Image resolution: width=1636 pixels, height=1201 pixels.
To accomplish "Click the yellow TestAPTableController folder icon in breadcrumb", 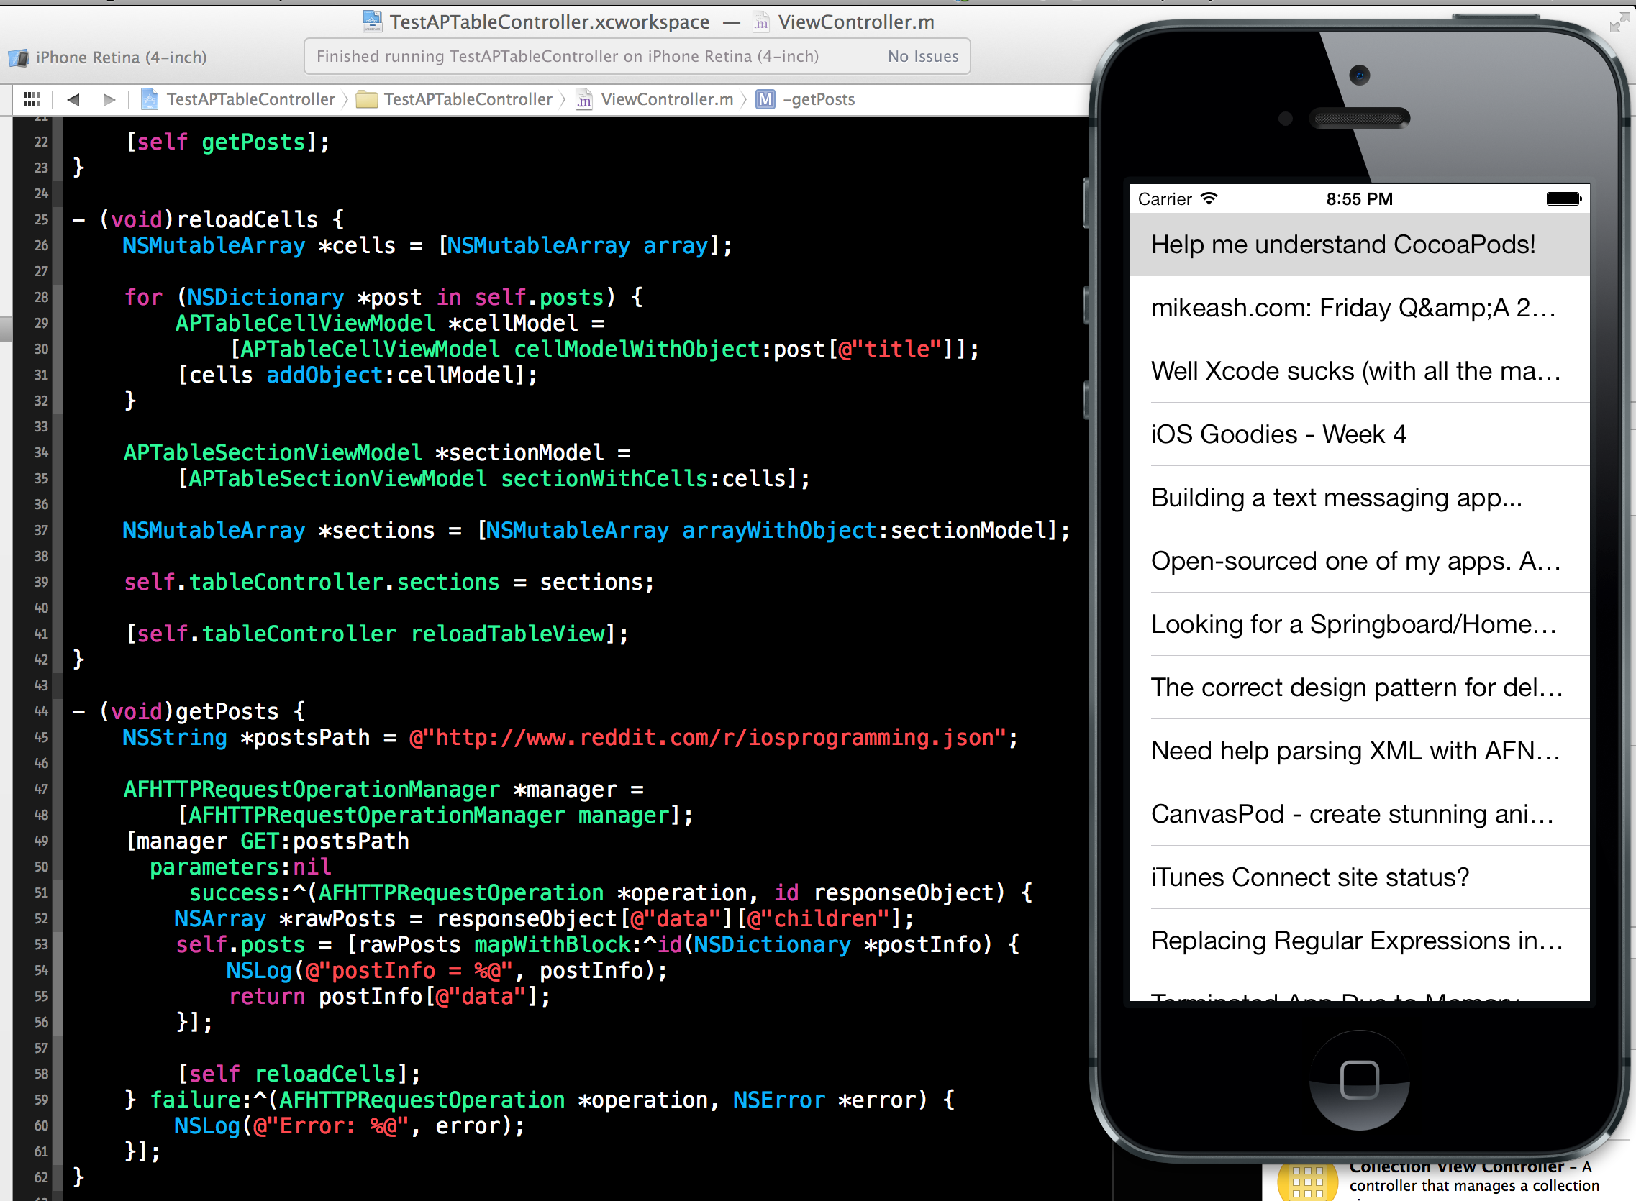I will [x=366, y=99].
